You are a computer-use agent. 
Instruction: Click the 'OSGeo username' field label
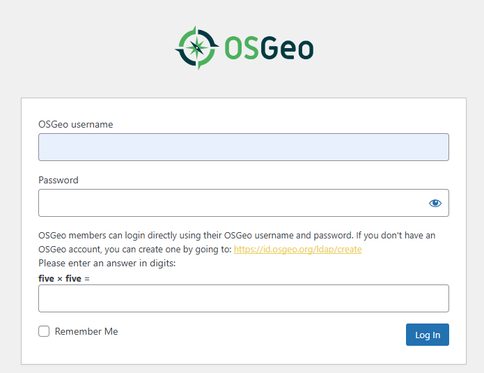[75, 124]
